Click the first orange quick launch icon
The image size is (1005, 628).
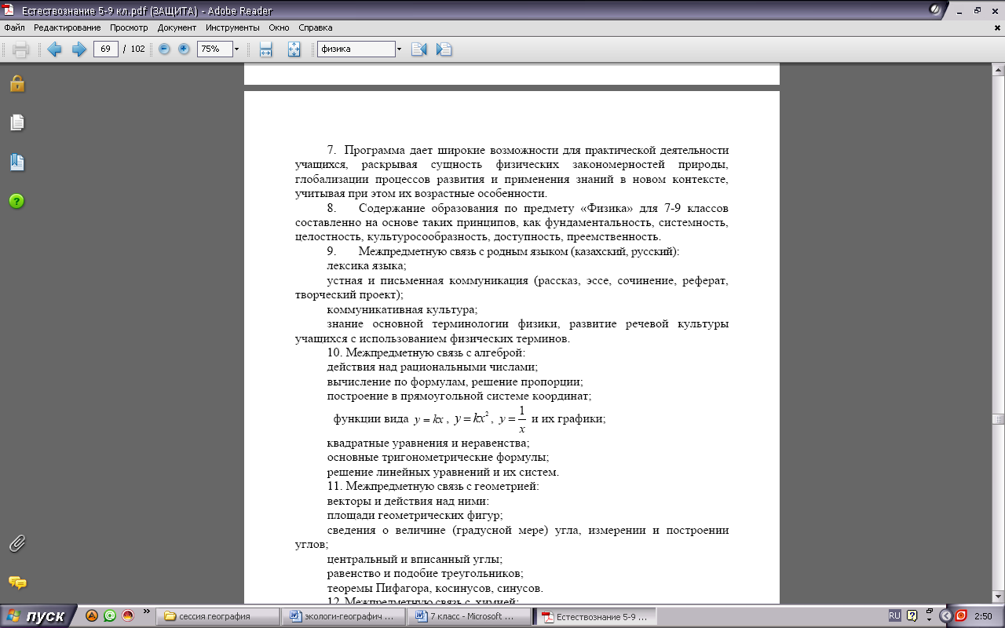click(92, 616)
